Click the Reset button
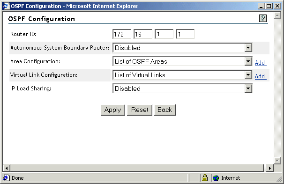The width and height of the screenshot is (284, 184). point(140,110)
